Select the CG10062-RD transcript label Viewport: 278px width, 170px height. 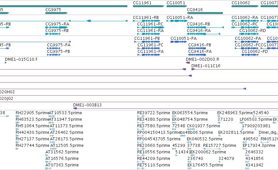click(x=253, y=31)
